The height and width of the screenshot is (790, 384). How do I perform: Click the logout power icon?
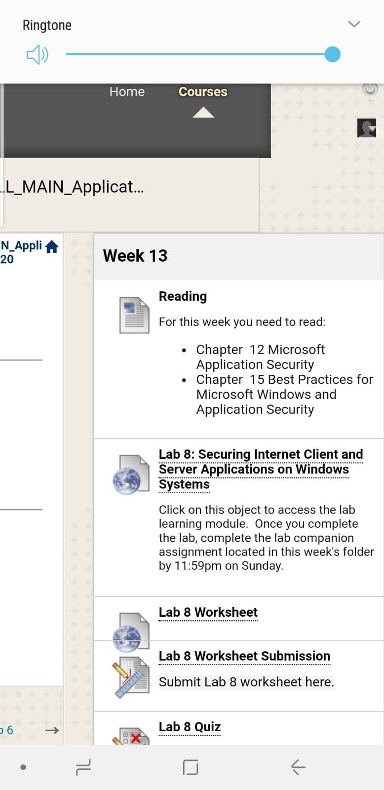pos(370,89)
